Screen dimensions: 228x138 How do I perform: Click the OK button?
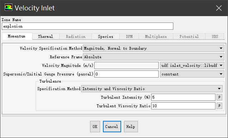[x=95, y=127]
